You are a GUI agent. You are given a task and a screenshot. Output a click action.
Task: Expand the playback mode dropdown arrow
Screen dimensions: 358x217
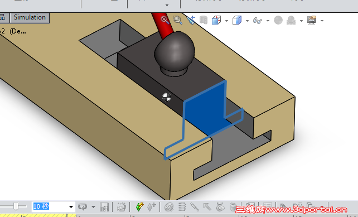coord(93,207)
